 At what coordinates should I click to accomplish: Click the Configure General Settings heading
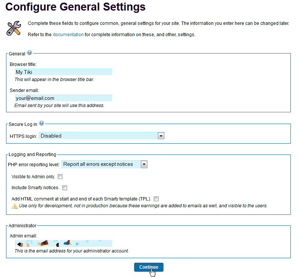coord(75,7)
